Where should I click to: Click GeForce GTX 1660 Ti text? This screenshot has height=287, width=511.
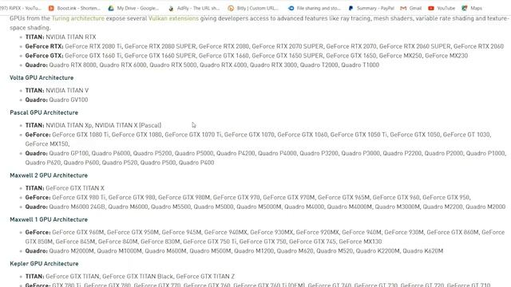point(93,56)
